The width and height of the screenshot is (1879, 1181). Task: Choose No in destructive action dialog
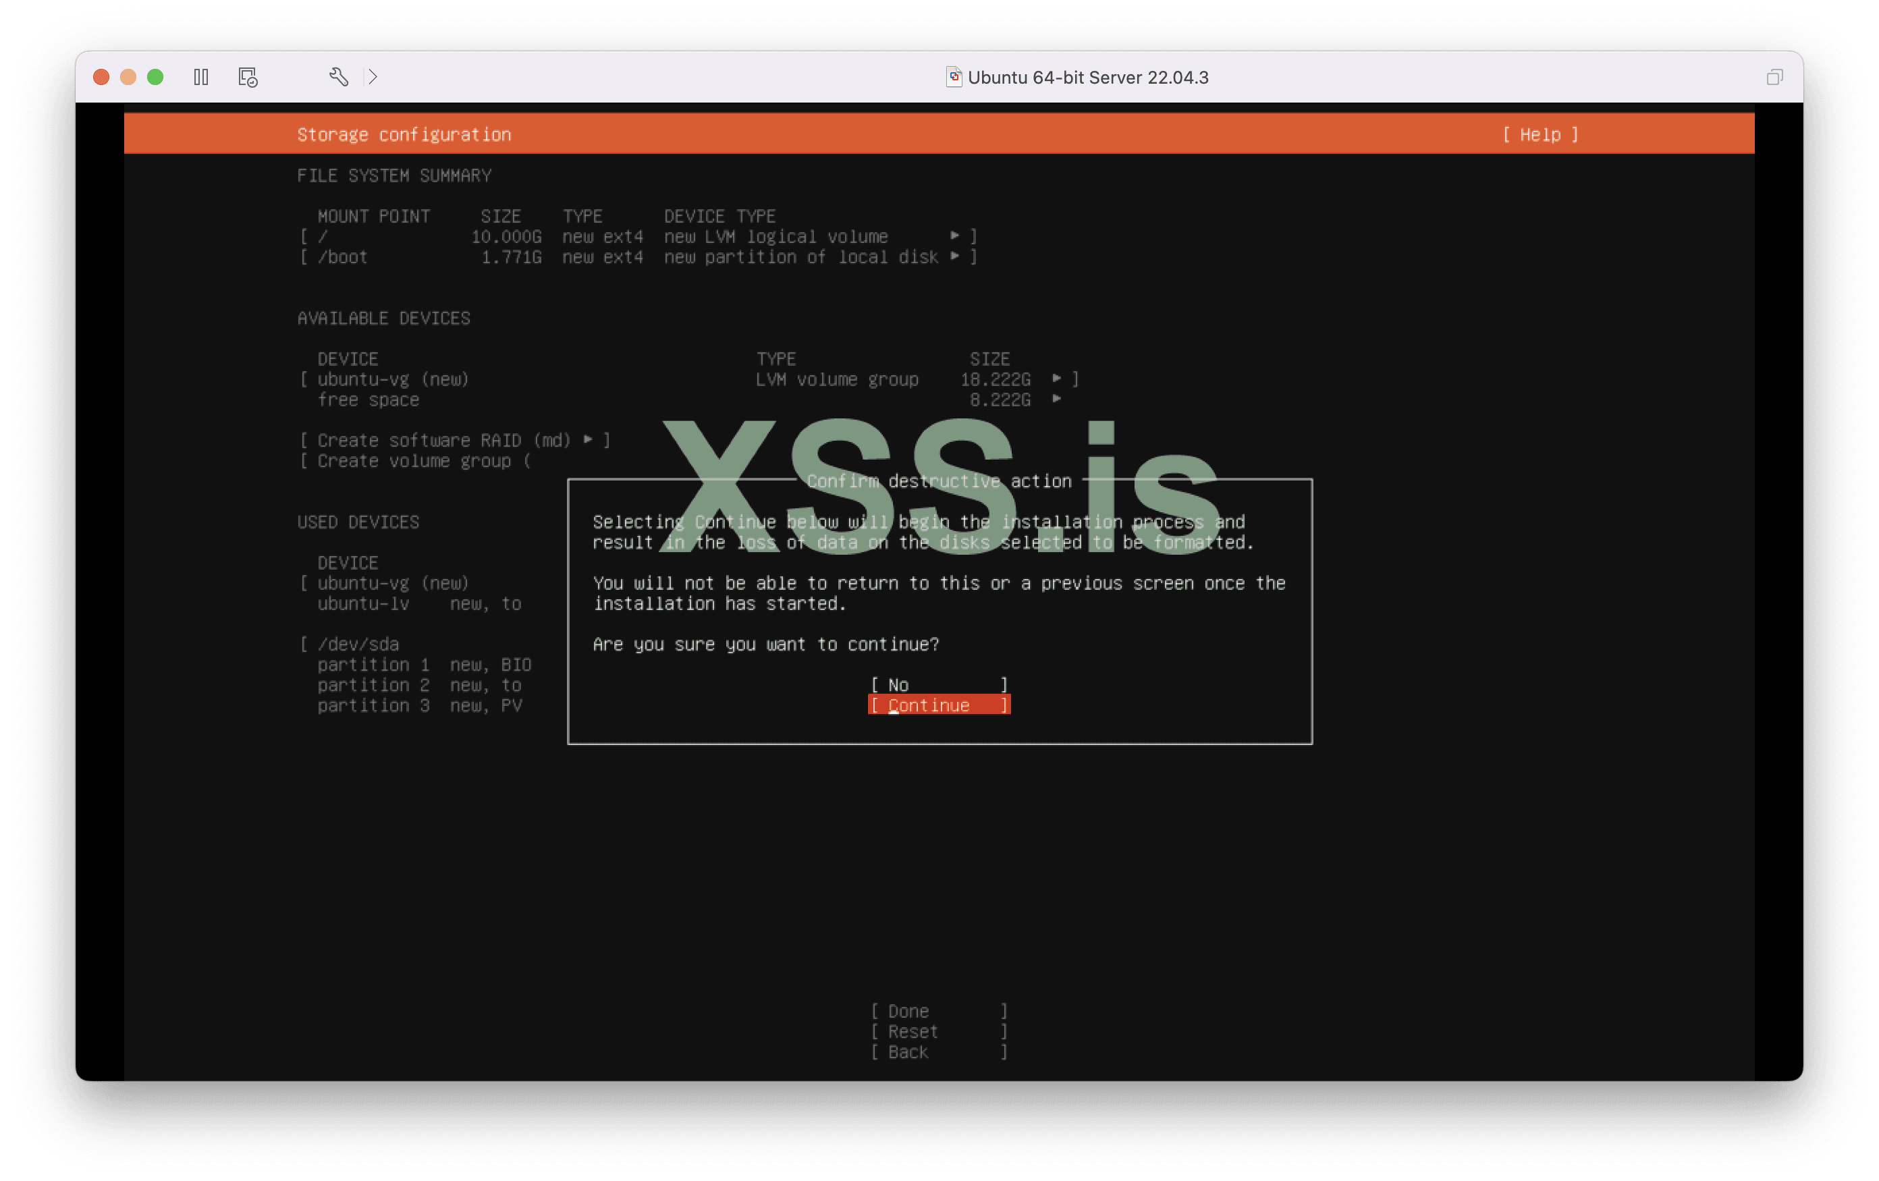939,685
